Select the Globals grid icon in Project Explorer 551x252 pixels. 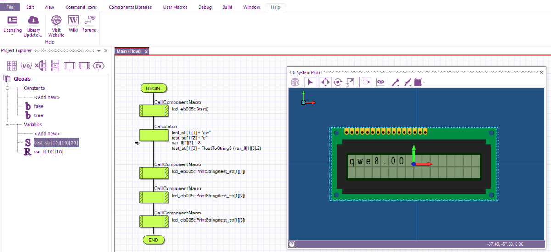coord(11,66)
